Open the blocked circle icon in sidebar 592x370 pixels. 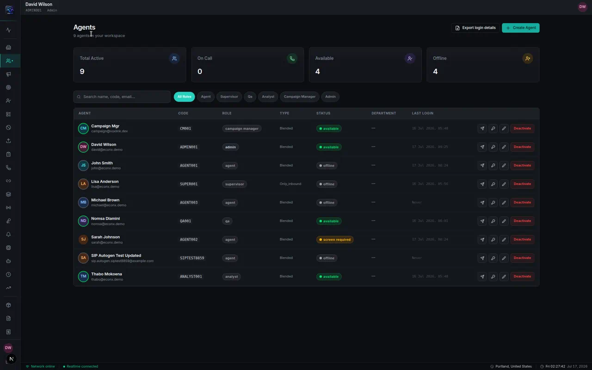[8, 128]
